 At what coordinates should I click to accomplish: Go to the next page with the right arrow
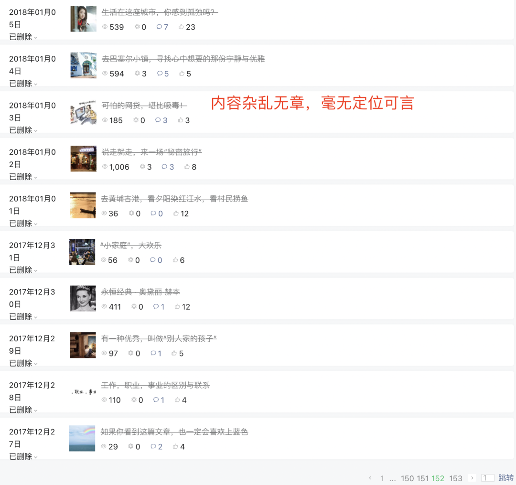[x=472, y=478]
